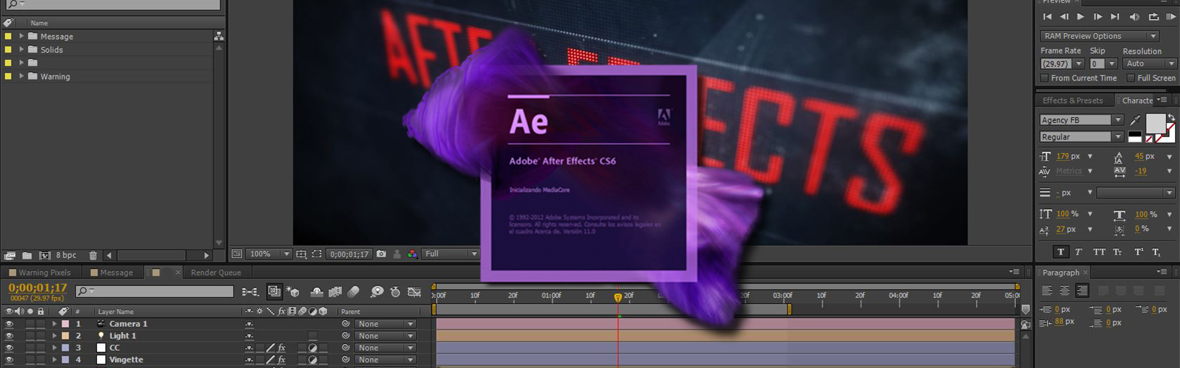The image size is (1180, 368).
Task: Hide the Vingette layer
Action: 9,360
